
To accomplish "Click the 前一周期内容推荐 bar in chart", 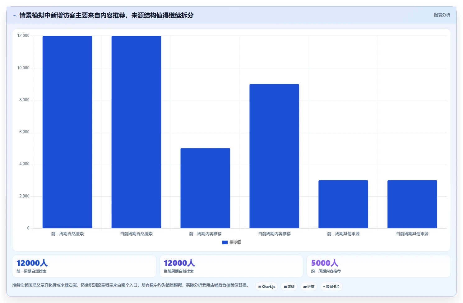I will coord(206,188).
